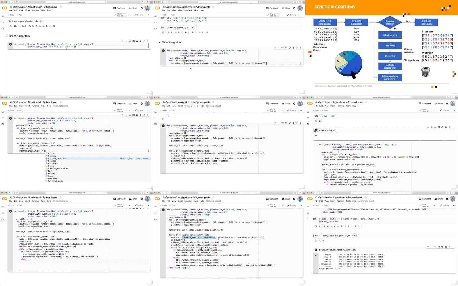Click Share button in the print_schedule window
Viewport: 458px width, 286px height.
[x=439, y=199]
